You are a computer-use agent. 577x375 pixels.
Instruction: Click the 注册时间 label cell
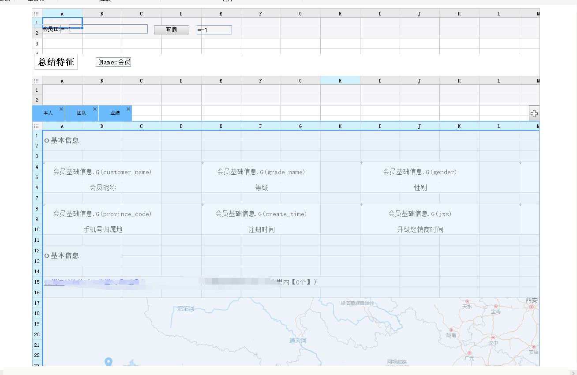click(x=261, y=229)
